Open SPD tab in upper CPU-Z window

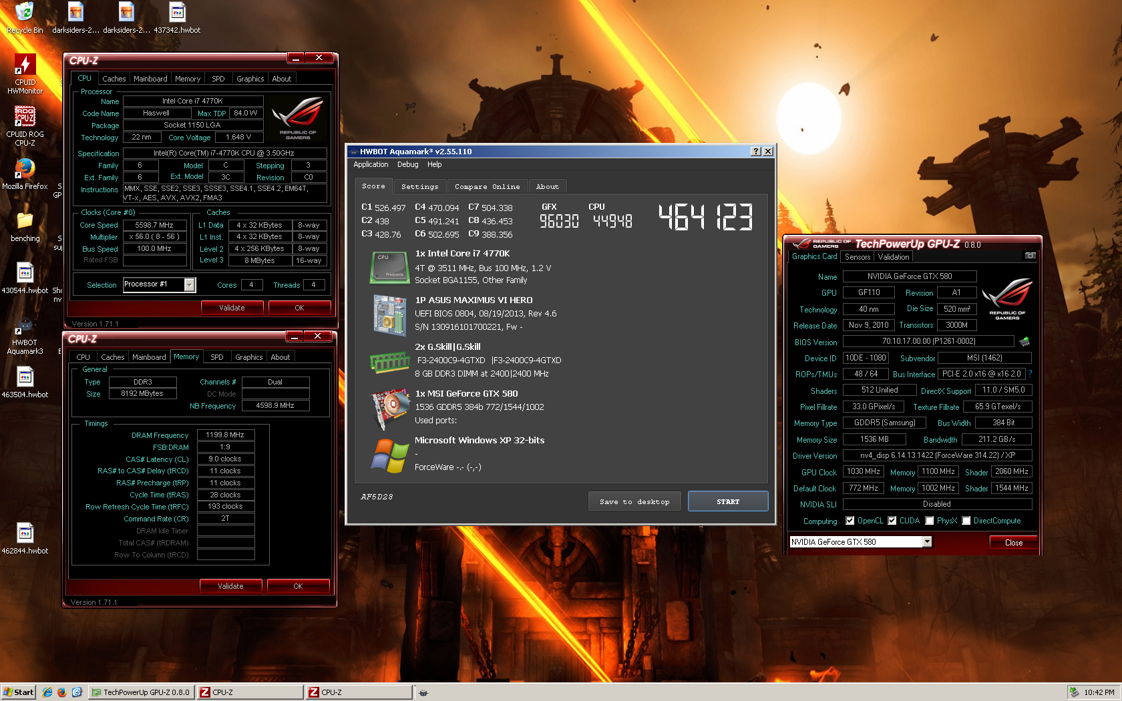(x=218, y=79)
